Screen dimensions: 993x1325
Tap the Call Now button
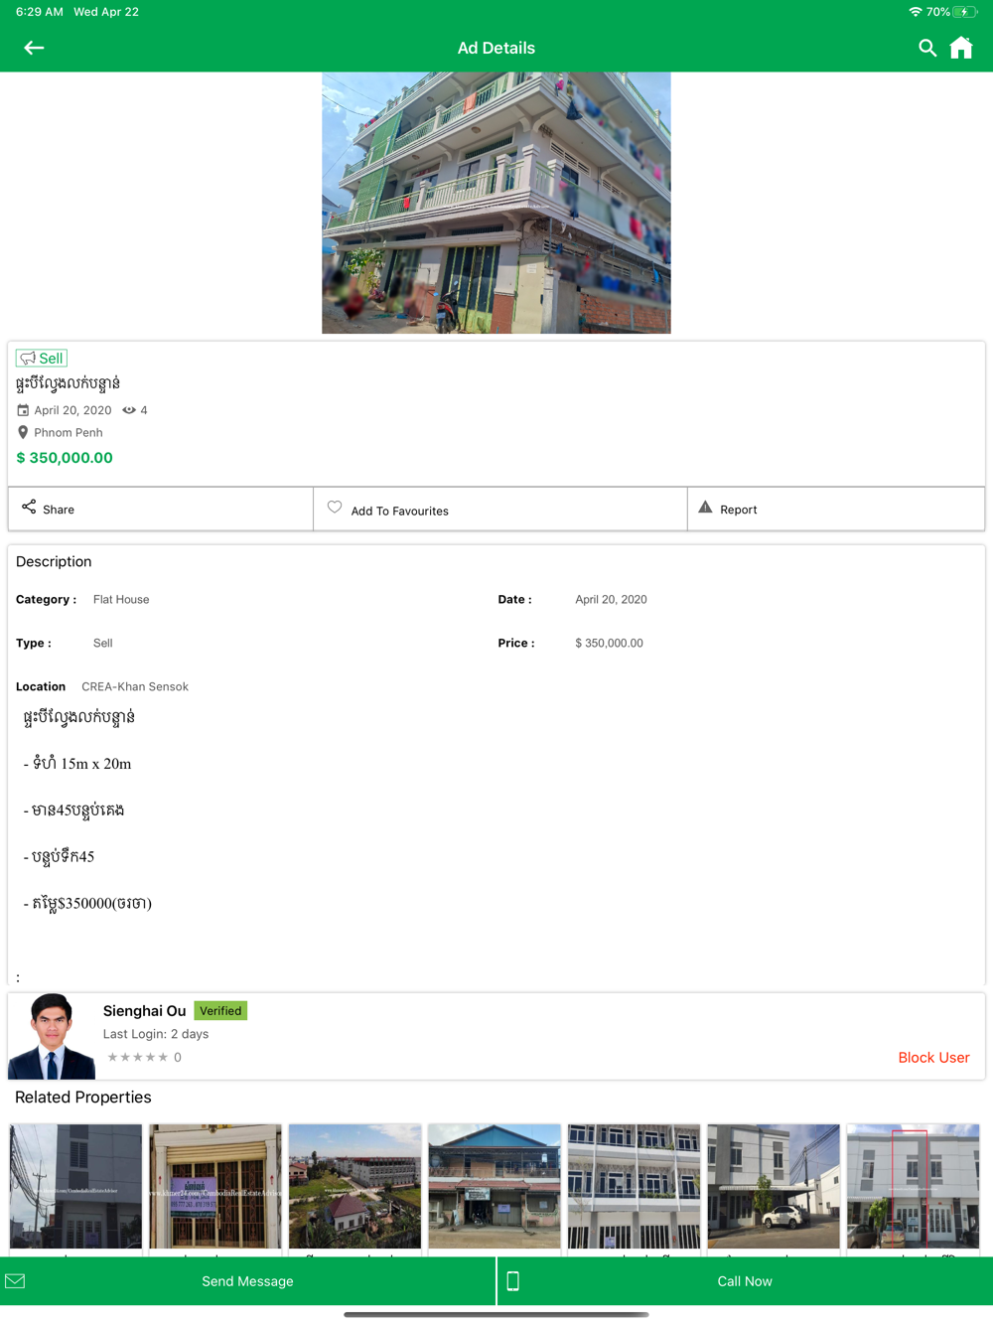pyautogui.click(x=745, y=1281)
